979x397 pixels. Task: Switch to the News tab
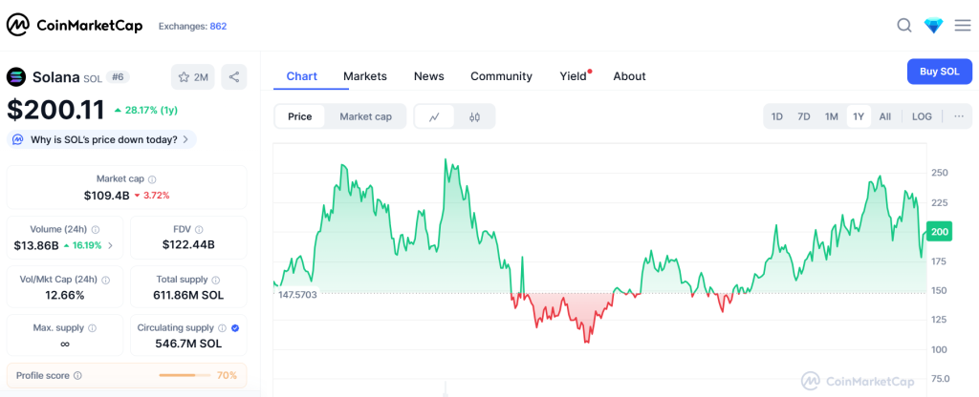click(428, 76)
